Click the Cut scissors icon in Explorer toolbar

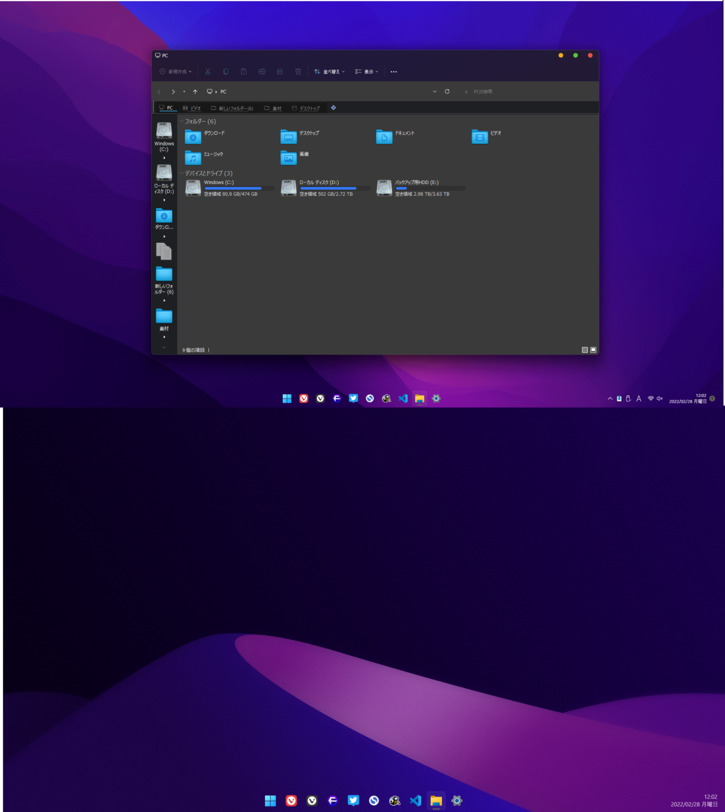pyautogui.click(x=208, y=71)
